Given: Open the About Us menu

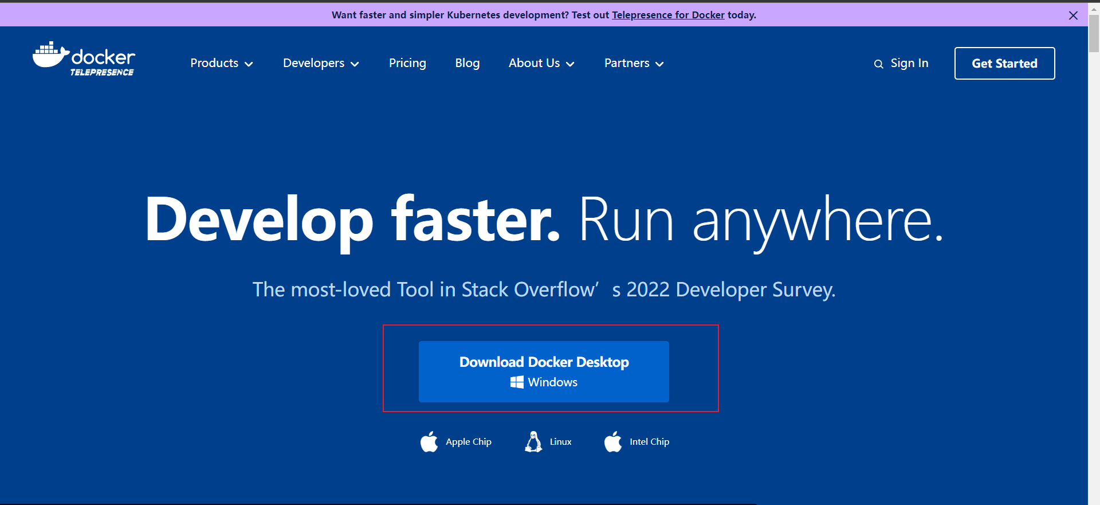Looking at the screenshot, I should tap(541, 63).
